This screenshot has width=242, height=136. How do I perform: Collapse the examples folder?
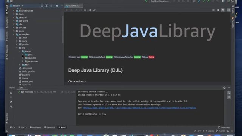pos(13,34)
